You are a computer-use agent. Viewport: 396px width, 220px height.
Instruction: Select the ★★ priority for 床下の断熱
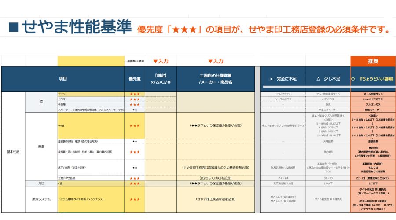tap(135, 168)
